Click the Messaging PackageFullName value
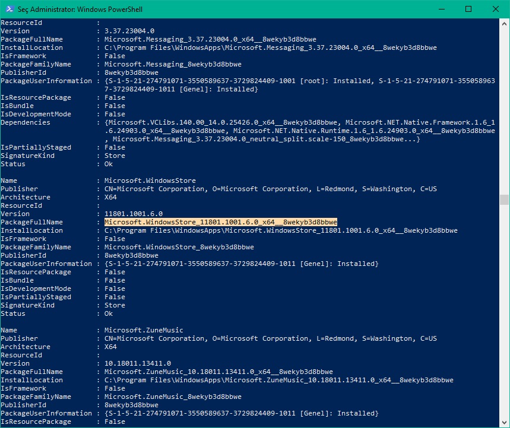The image size is (510, 428). click(x=210, y=39)
